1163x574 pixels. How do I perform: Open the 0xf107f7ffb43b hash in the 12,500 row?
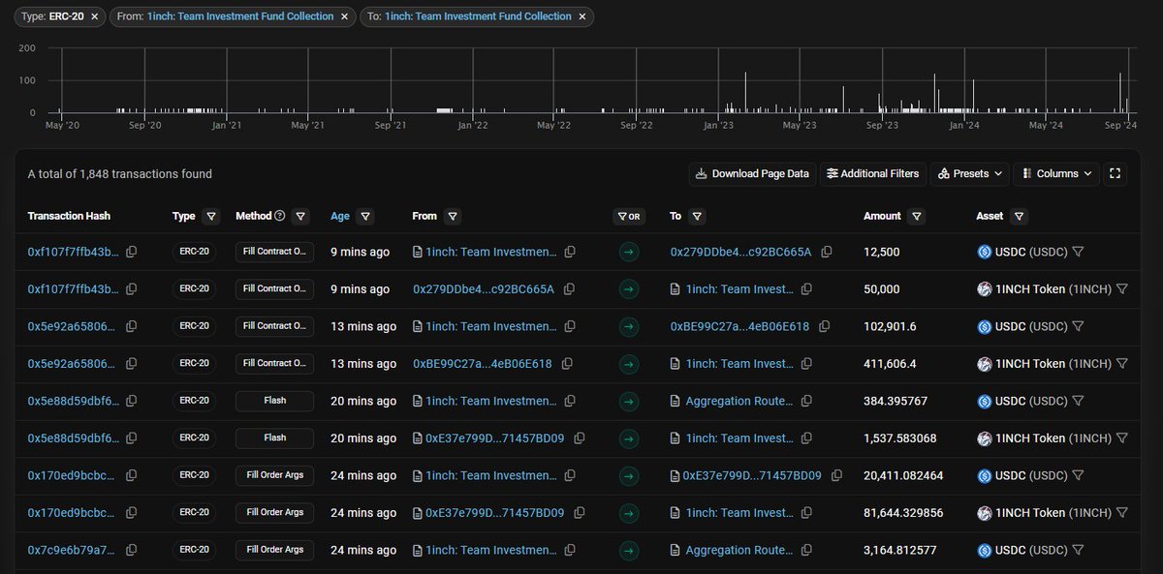74,252
